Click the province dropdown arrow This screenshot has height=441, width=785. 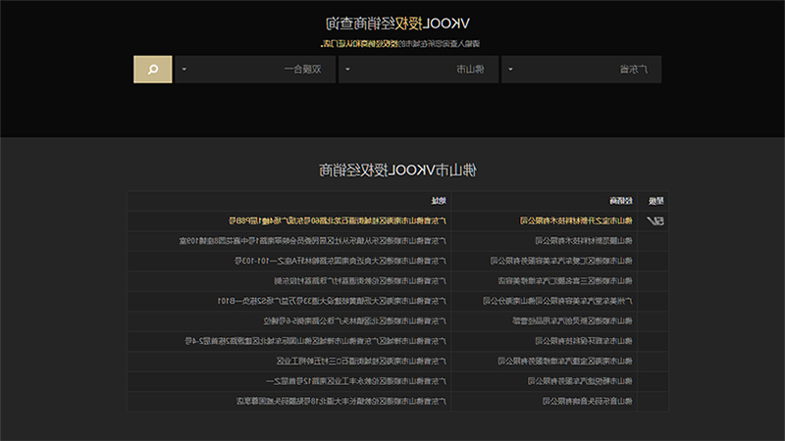[510, 69]
